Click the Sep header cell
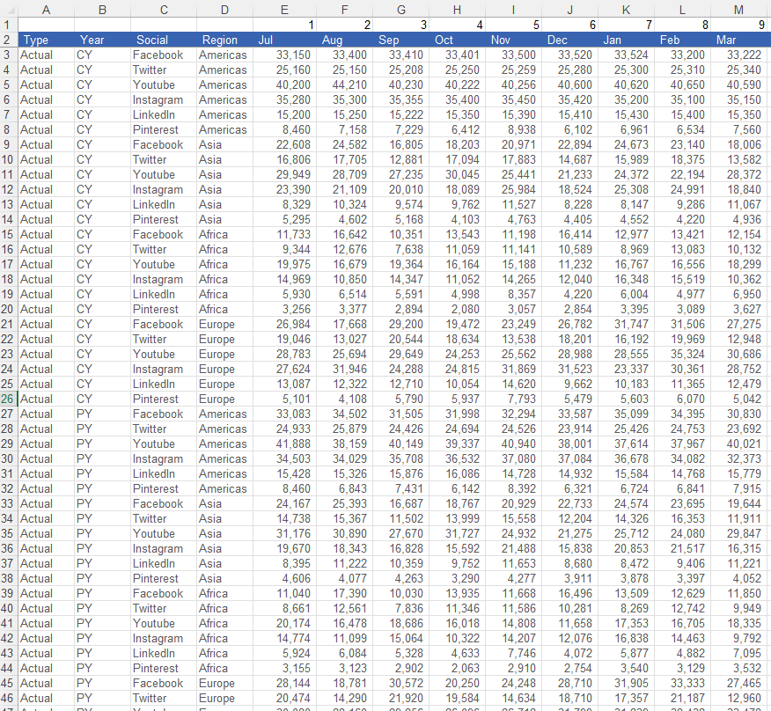Image resolution: width=771 pixels, height=711 pixels. point(400,40)
